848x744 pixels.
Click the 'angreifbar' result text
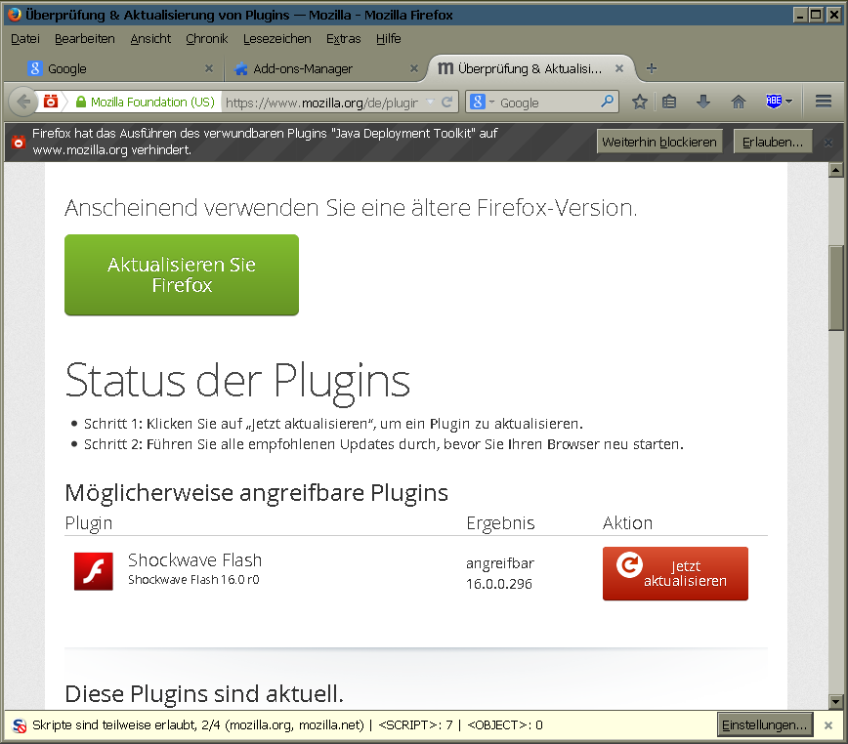[x=500, y=563]
